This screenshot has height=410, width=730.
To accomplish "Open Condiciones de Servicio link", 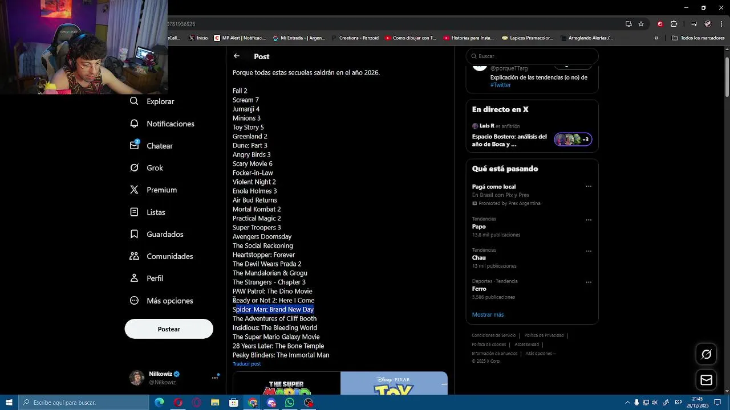I will (x=493, y=335).
